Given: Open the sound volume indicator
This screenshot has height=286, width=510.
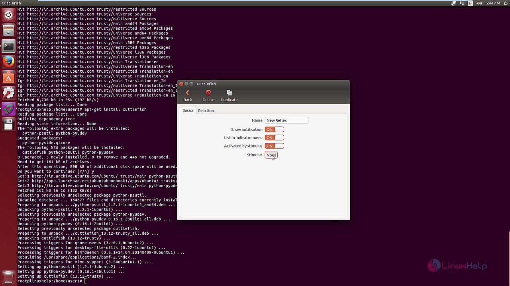Looking at the screenshot, I should point(479,3).
